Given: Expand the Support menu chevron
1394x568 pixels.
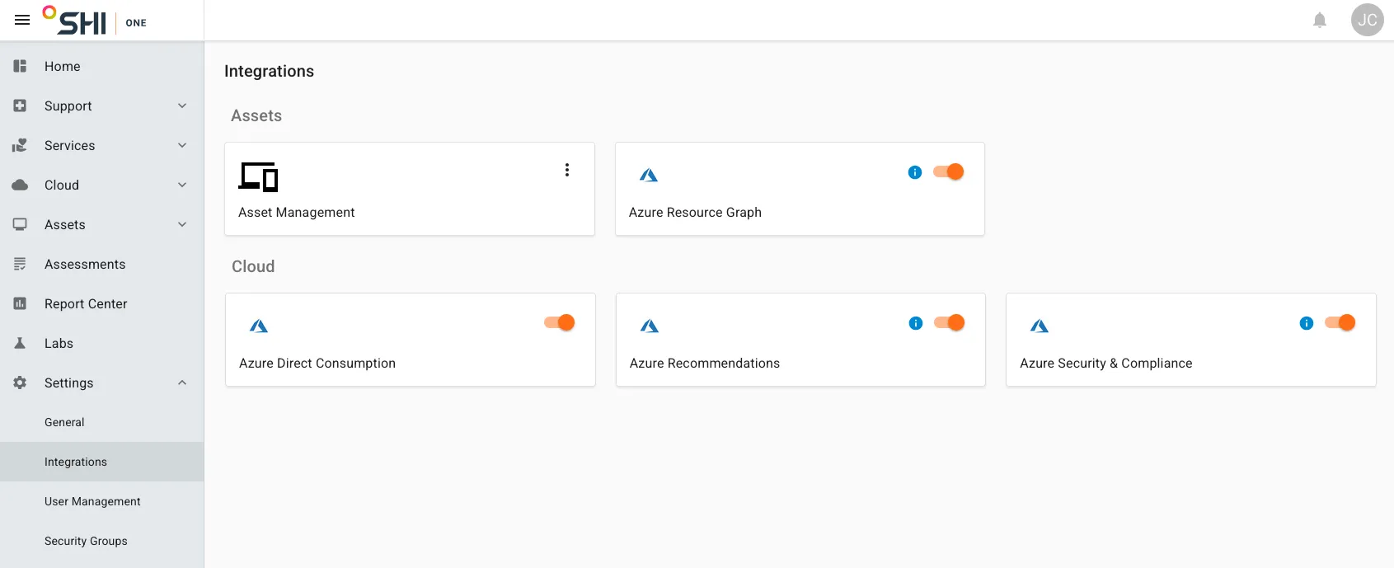Looking at the screenshot, I should point(182,106).
